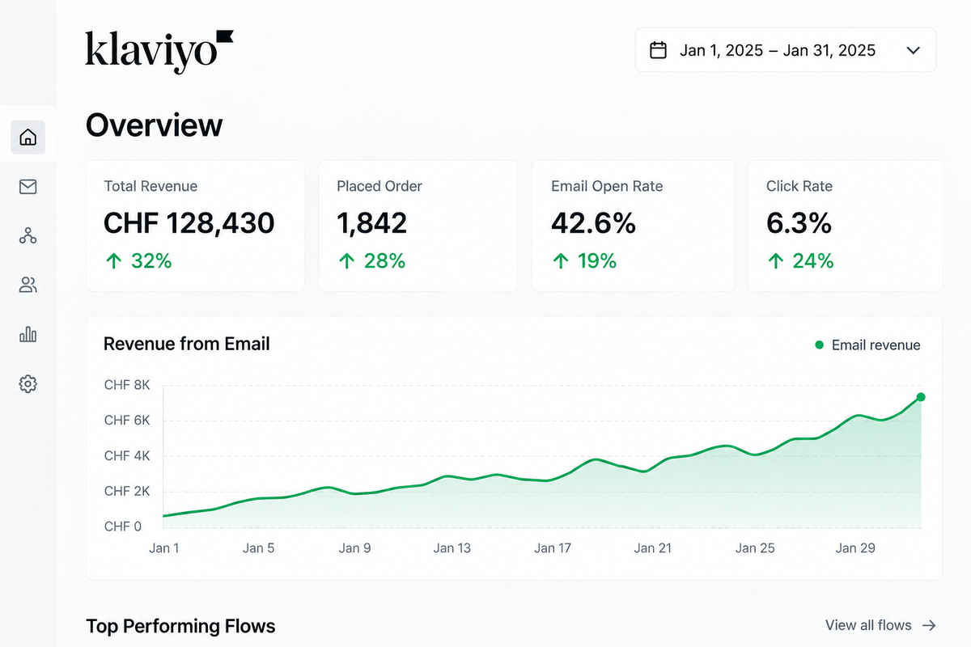Click the final data point on revenue chart
The image size is (971, 647).
click(x=921, y=397)
